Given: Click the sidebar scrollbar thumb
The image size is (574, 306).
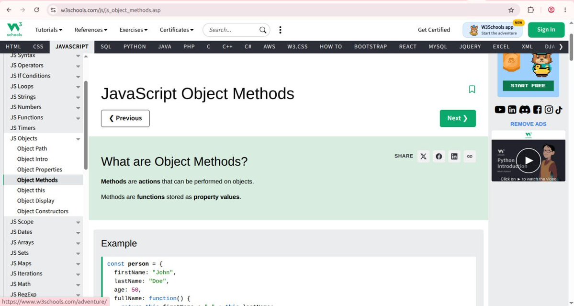Looking at the screenshot, I should pos(86,125).
